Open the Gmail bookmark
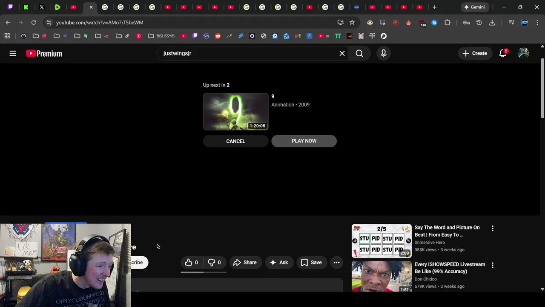This screenshot has height=307, width=545. (298, 36)
